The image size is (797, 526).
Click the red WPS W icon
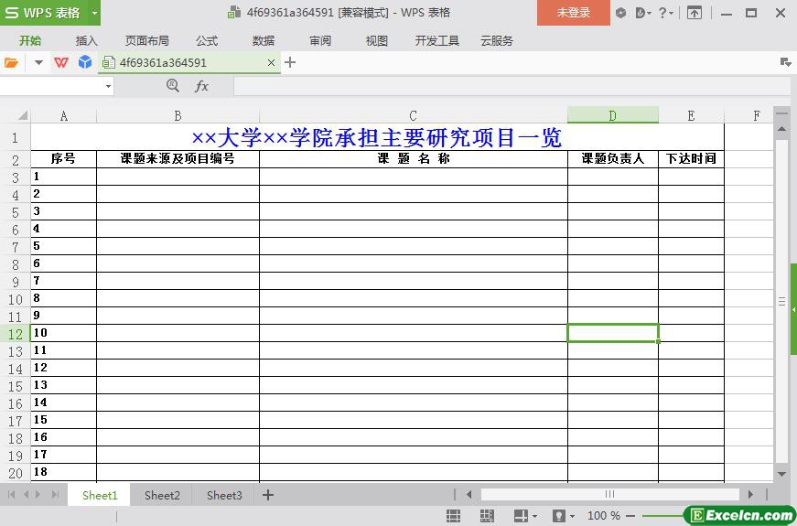point(61,62)
